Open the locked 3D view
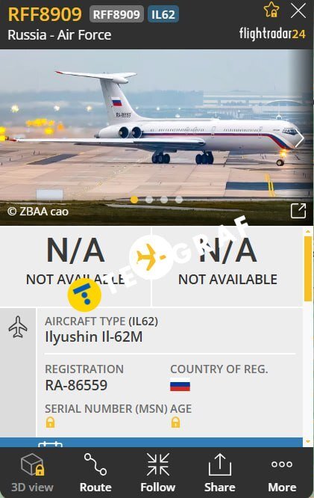 [x=32, y=473]
